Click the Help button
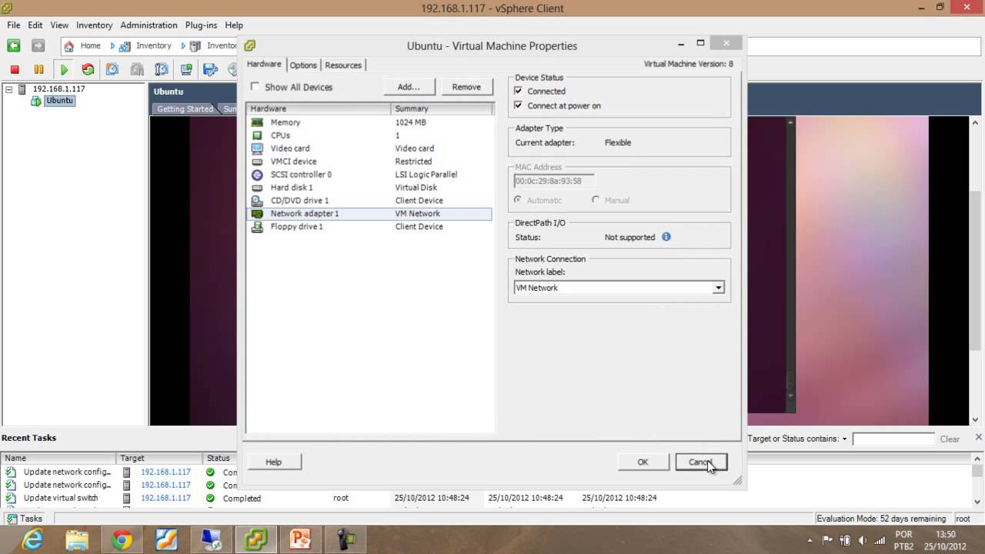This screenshot has width=985, height=554. pos(274,462)
